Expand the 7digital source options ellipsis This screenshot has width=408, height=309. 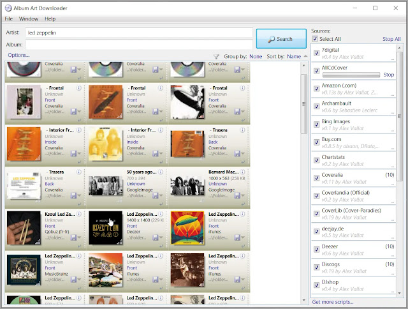click(393, 59)
